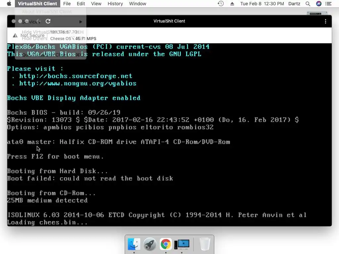Close the VirtualShit Client window

13,21
